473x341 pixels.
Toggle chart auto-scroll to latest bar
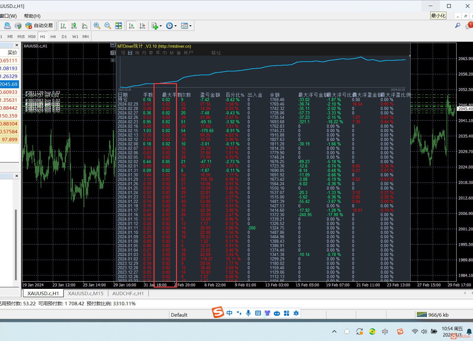pyautogui.click(x=131, y=26)
